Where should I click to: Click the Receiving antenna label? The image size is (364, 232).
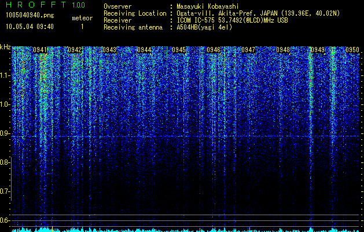[133, 27]
